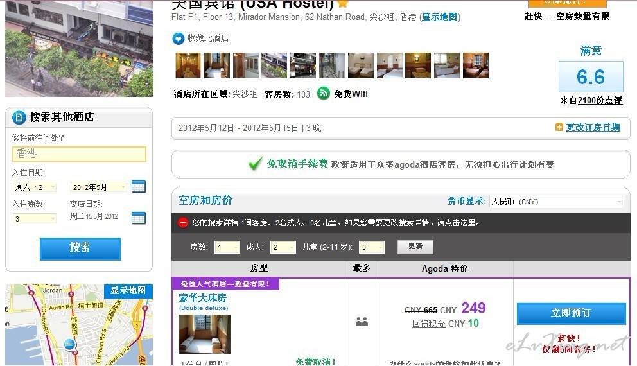
Task: Open the checkout date calendar icon
Action: click(139, 218)
